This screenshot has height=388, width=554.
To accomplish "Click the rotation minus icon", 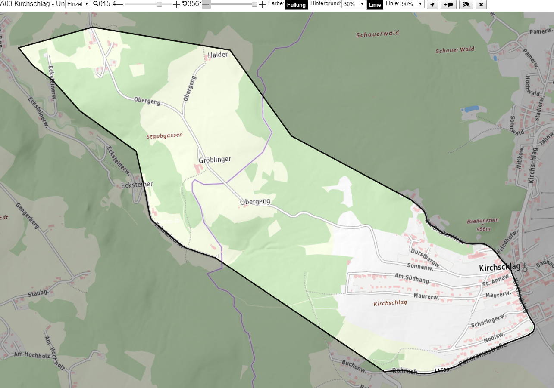I will click(x=206, y=4).
